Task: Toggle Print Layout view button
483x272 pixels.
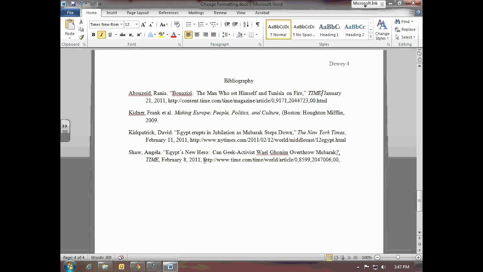Action: [x=329, y=258]
